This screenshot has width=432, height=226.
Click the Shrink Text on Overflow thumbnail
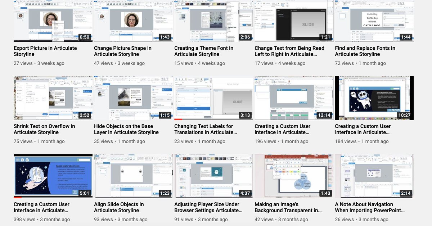53,98
